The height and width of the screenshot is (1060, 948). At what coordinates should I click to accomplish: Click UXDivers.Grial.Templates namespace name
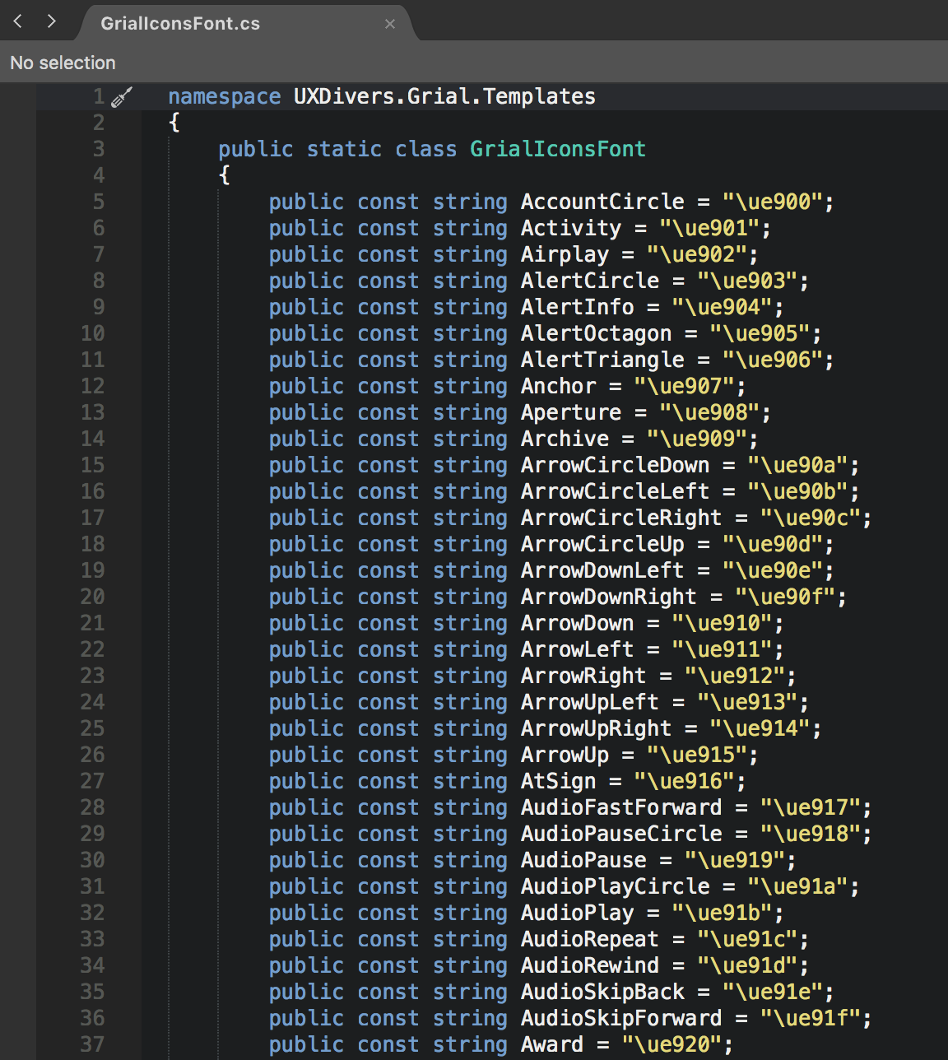[444, 97]
